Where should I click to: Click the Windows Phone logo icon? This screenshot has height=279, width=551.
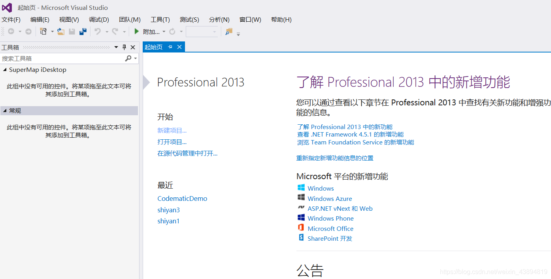(301, 217)
